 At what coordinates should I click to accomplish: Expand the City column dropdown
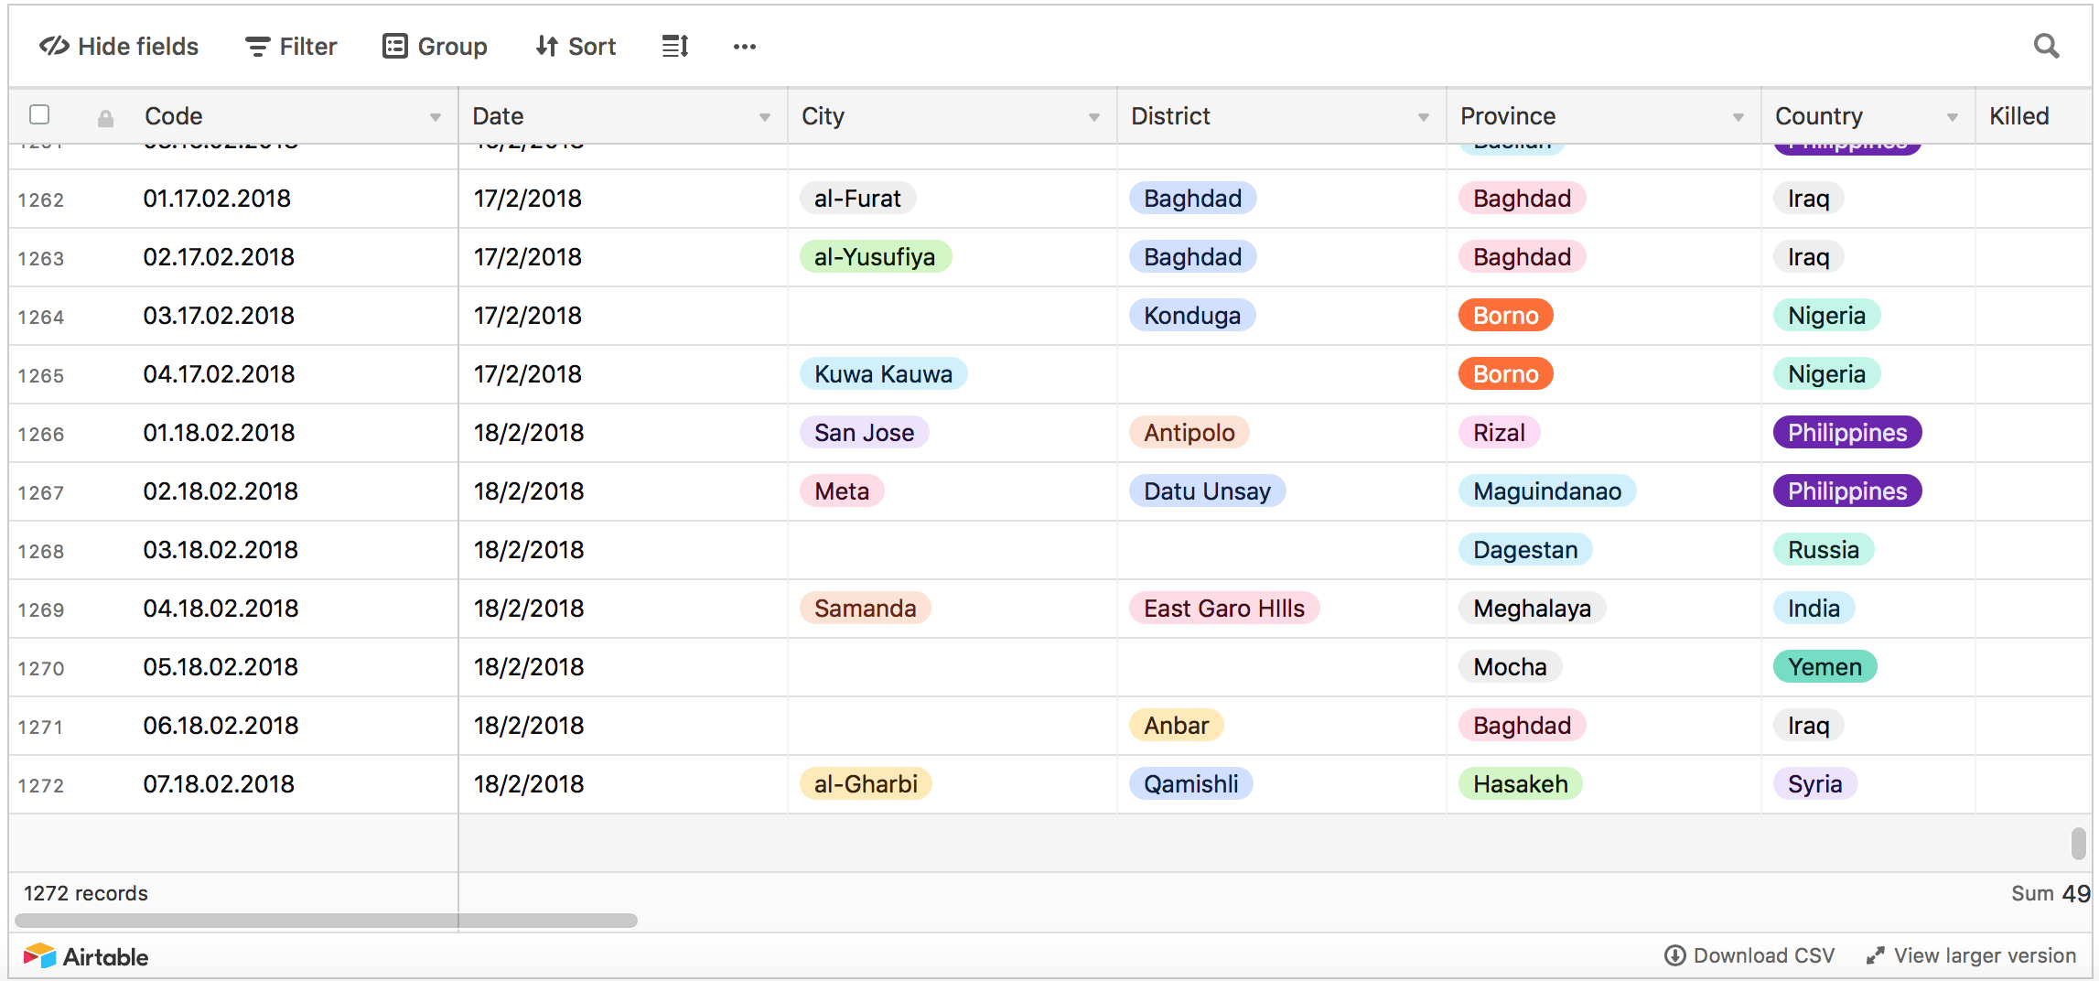point(1094,117)
